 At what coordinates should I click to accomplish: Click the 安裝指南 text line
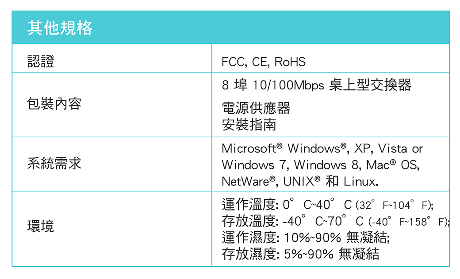click(x=249, y=125)
